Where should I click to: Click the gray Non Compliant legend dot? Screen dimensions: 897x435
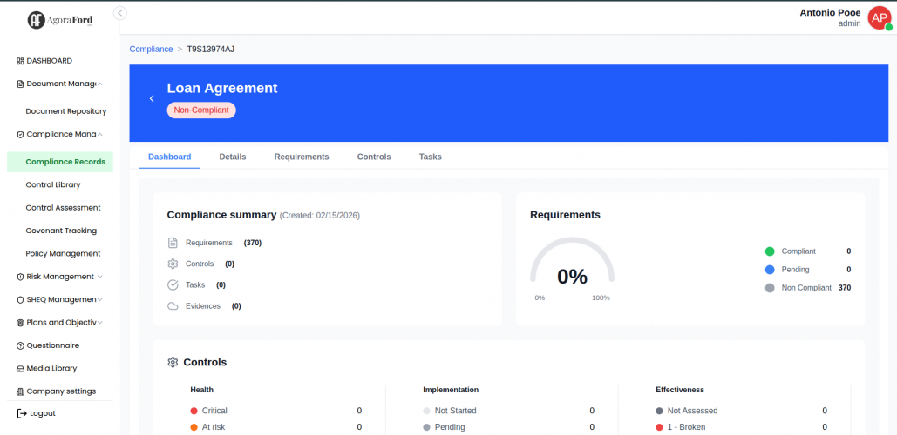[770, 288]
